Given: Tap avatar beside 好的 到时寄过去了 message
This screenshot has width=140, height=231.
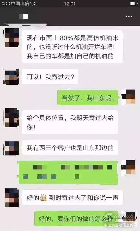Looking at the screenshot, I should coord(12,198).
